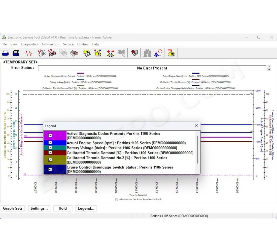Click the olive Throttle Demand No.2 swatch
Image resolution: width=277 pixels, height=252 pixels.
[55, 160]
